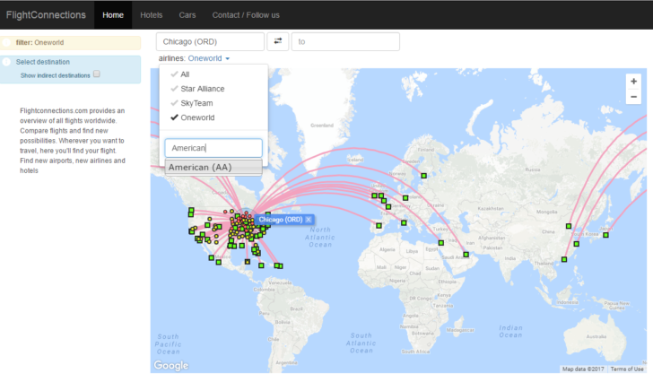
Task: Select the green airport marker in South Korea
Action: (x=577, y=244)
